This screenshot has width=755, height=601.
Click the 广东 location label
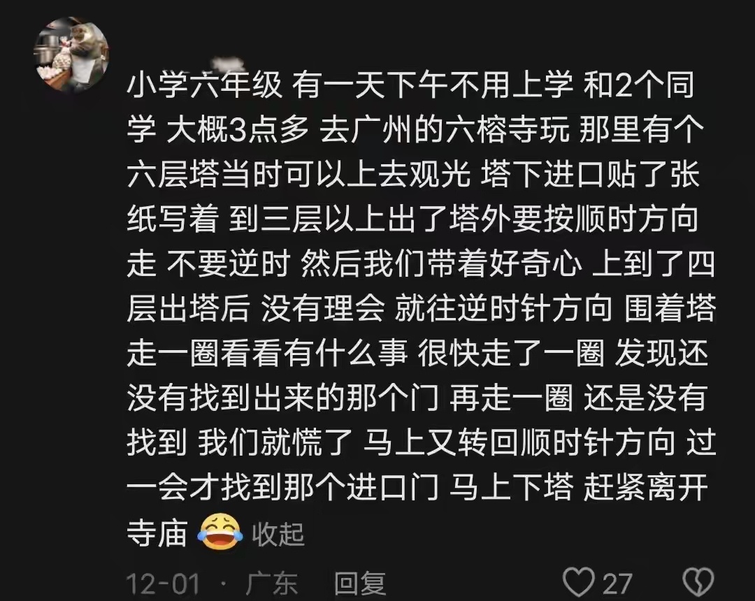pos(271,584)
